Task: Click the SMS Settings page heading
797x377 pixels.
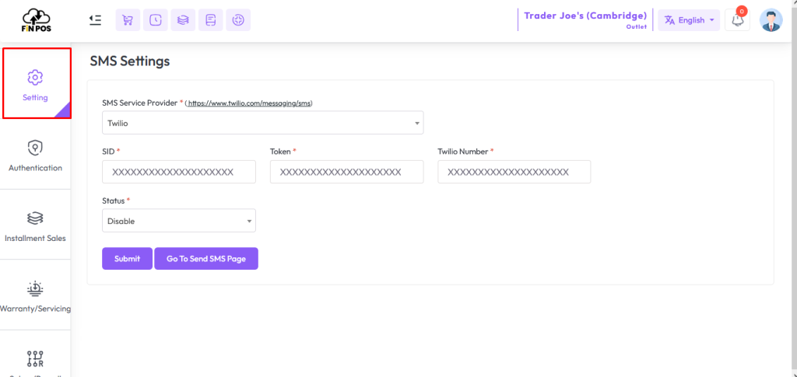Action: tap(130, 61)
